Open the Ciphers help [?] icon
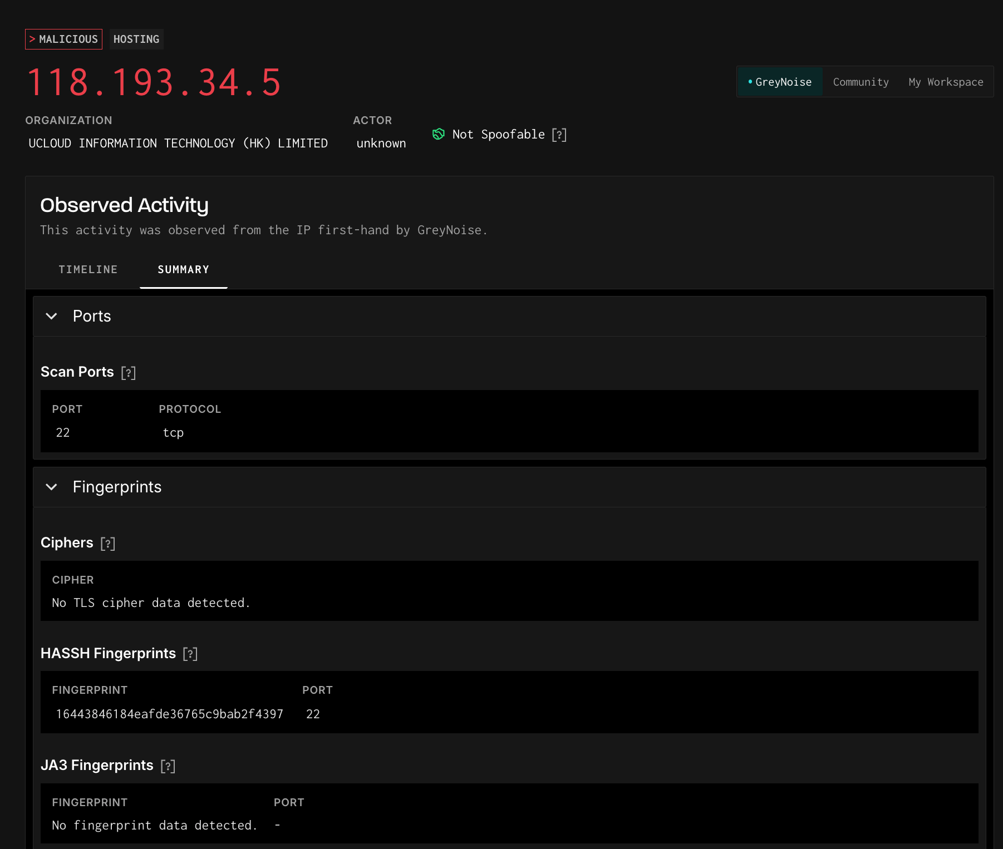This screenshot has width=1003, height=849. pyautogui.click(x=108, y=543)
